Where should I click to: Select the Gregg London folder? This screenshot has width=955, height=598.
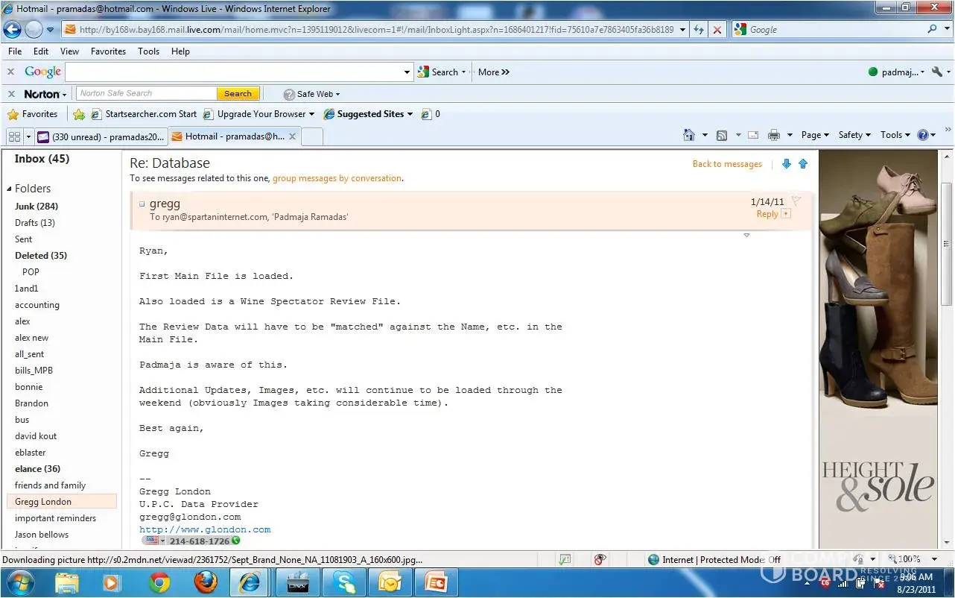pos(62,502)
